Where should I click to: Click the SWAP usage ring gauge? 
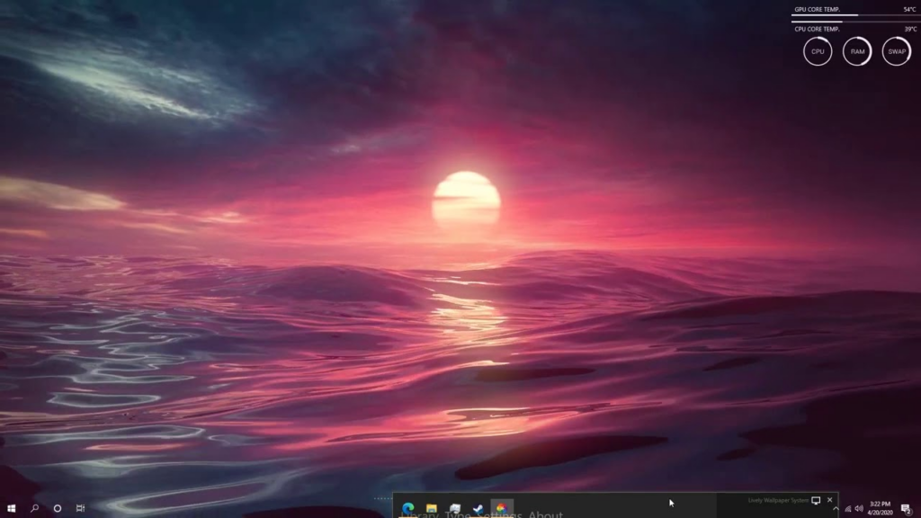(x=897, y=51)
